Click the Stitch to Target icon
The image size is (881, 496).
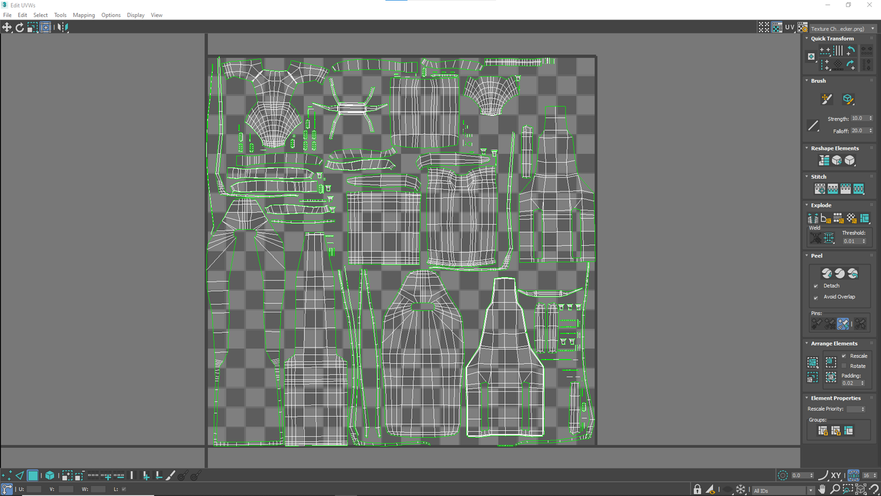point(820,189)
